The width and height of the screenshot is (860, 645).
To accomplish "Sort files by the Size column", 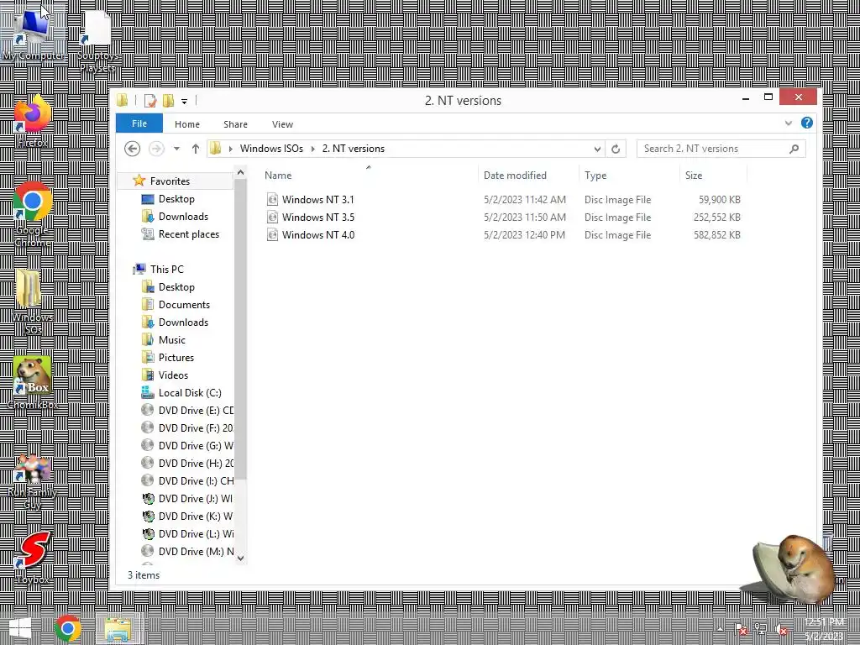I will pyautogui.click(x=714, y=175).
